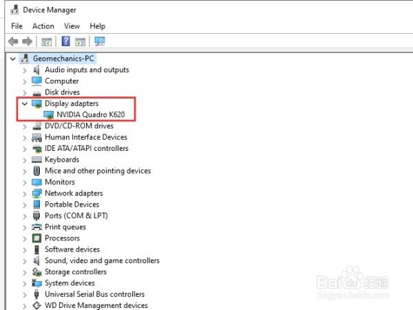Open the File menu
The image size is (413, 310).
[17, 26]
